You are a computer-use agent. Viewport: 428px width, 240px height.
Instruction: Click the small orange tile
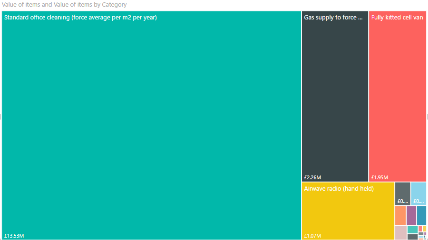[x=400, y=215]
